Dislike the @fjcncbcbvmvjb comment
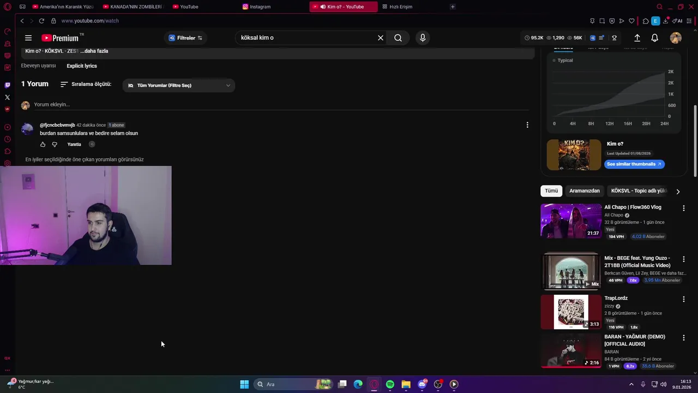 pos(55,144)
